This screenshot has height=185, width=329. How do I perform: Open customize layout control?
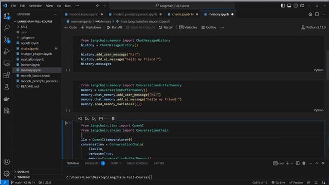[x=302, y=6]
